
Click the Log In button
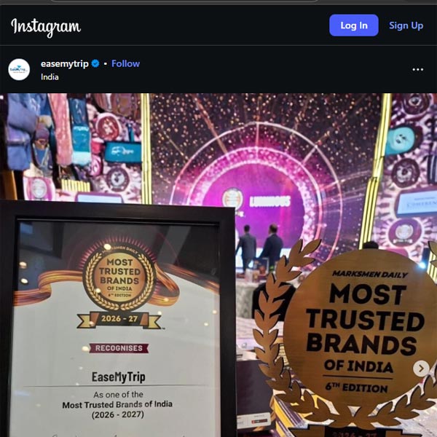(x=354, y=25)
